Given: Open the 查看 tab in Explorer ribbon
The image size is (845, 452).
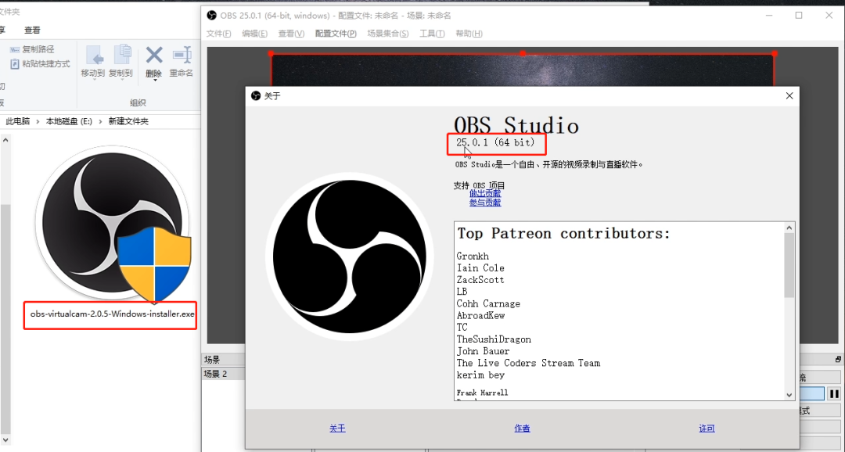Looking at the screenshot, I should pyautogui.click(x=32, y=30).
